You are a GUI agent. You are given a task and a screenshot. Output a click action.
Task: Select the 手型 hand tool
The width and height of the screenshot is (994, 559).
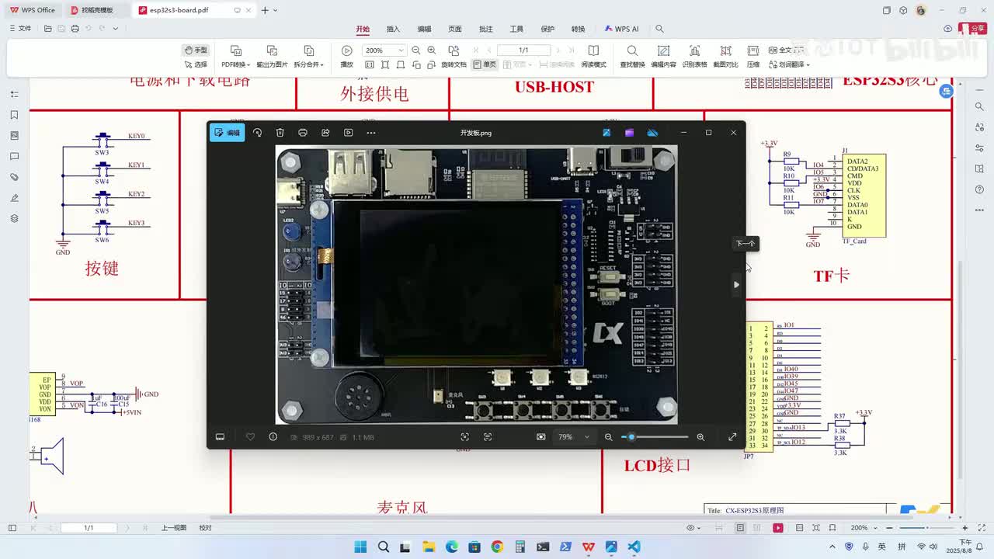[x=196, y=50]
